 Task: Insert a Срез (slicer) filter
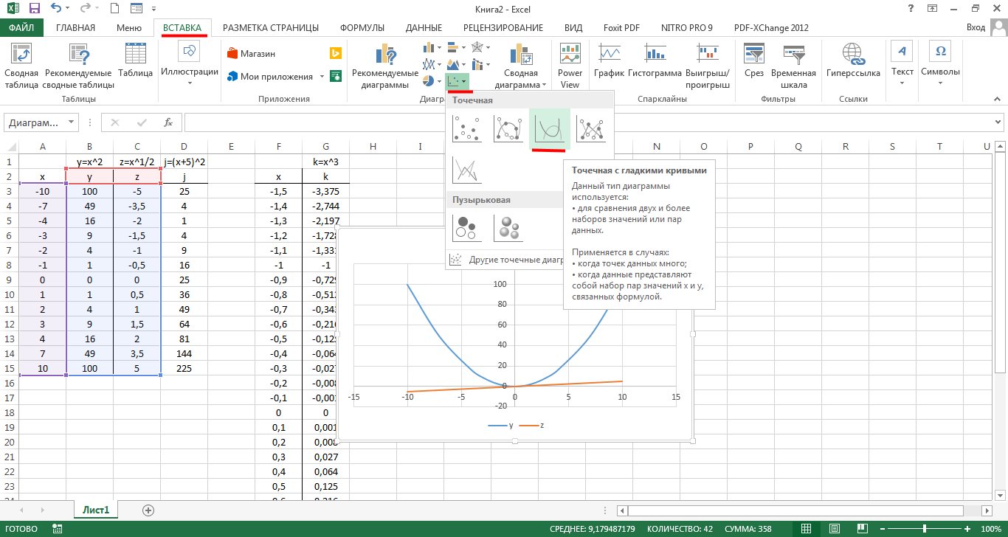[754, 64]
